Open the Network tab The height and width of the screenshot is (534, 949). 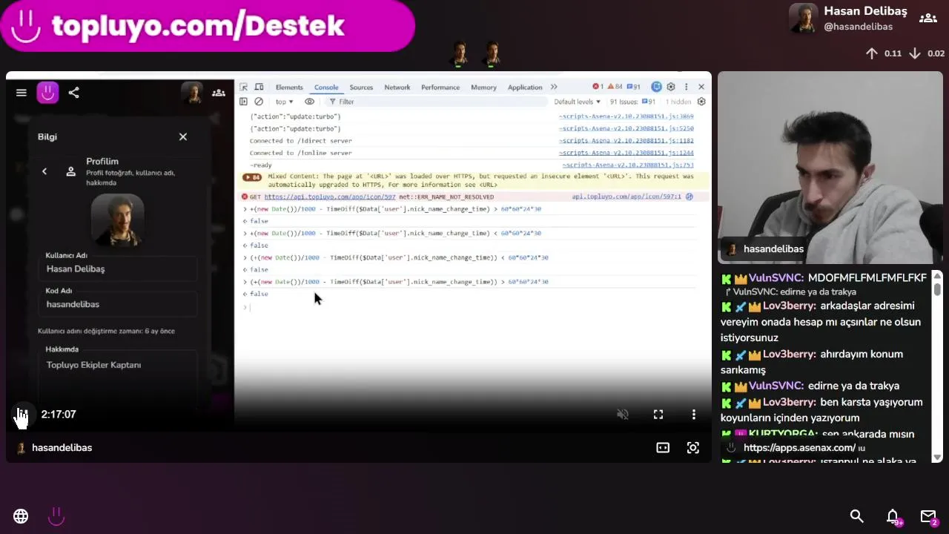[397, 88]
